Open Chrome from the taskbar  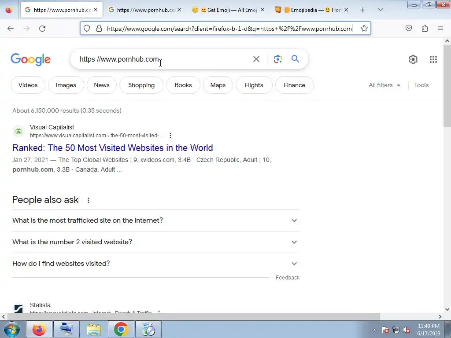[121, 329]
